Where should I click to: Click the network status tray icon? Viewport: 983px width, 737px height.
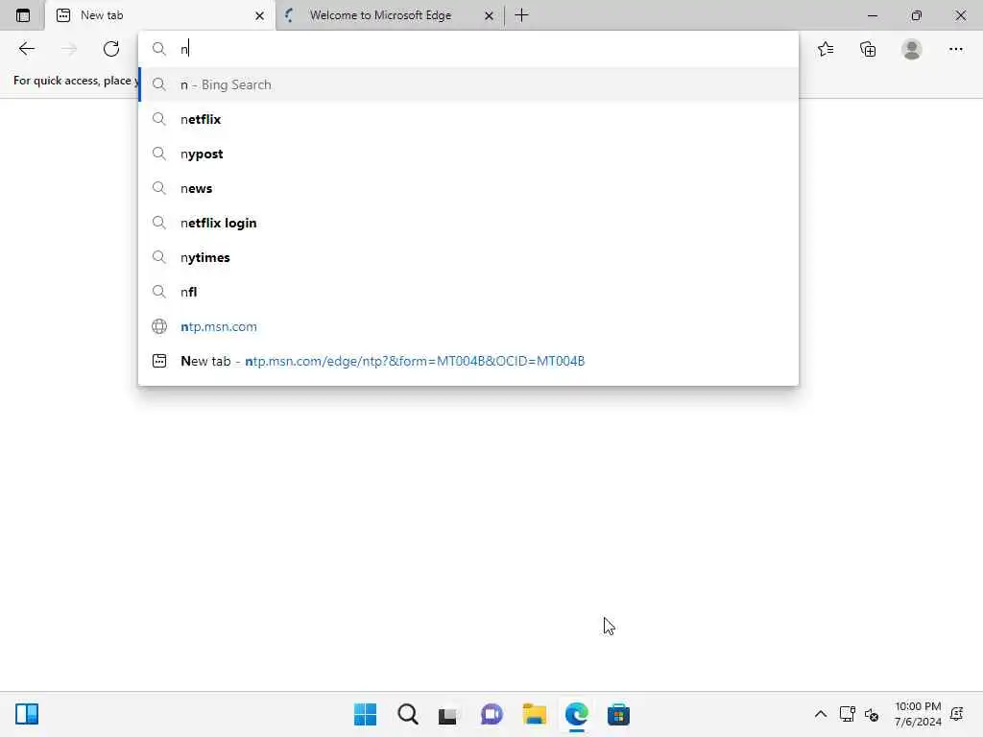click(847, 714)
